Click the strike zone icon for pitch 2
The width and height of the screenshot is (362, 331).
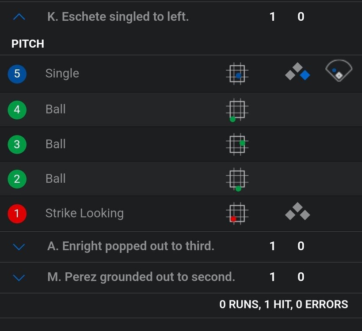click(x=237, y=179)
